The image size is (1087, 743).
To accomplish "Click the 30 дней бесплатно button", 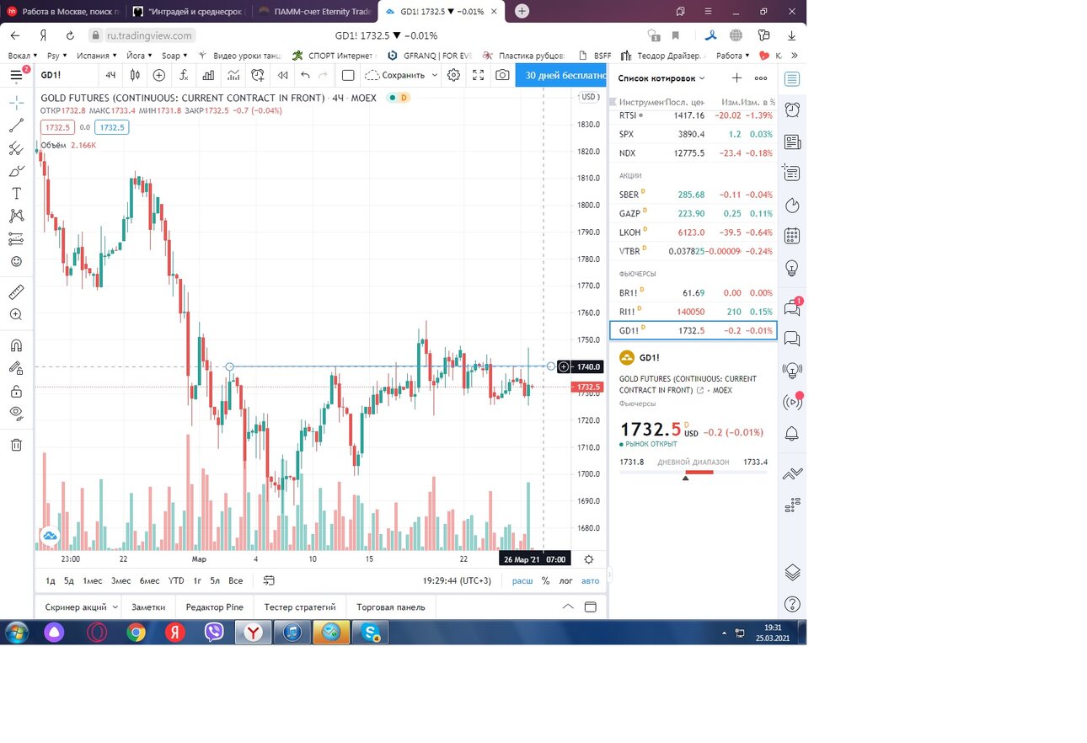I will click(562, 75).
